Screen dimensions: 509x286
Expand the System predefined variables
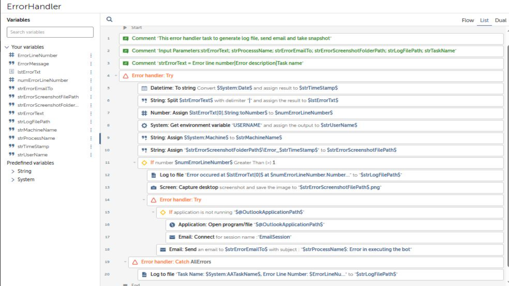point(13,180)
